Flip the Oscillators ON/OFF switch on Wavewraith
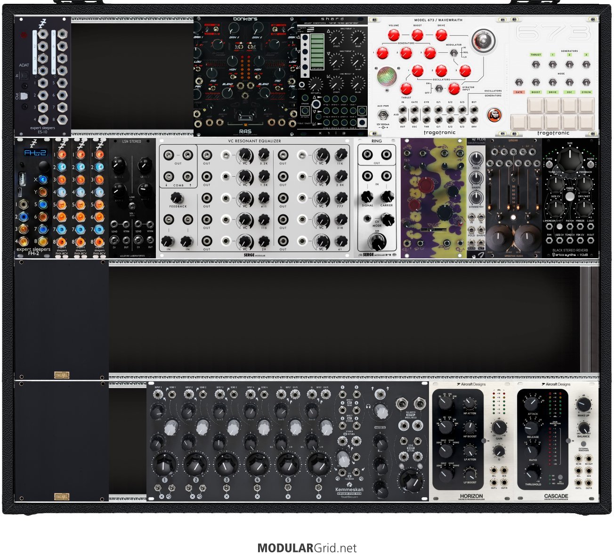 tap(438, 89)
